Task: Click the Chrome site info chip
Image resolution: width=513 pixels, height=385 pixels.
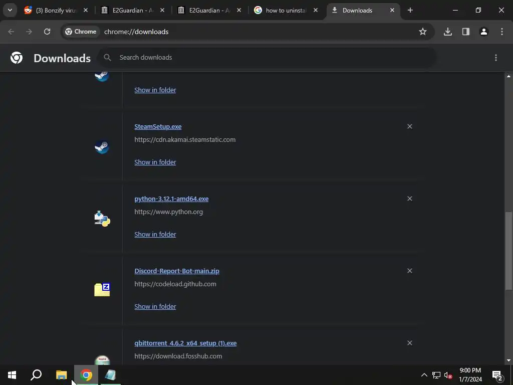Action: click(x=81, y=32)
